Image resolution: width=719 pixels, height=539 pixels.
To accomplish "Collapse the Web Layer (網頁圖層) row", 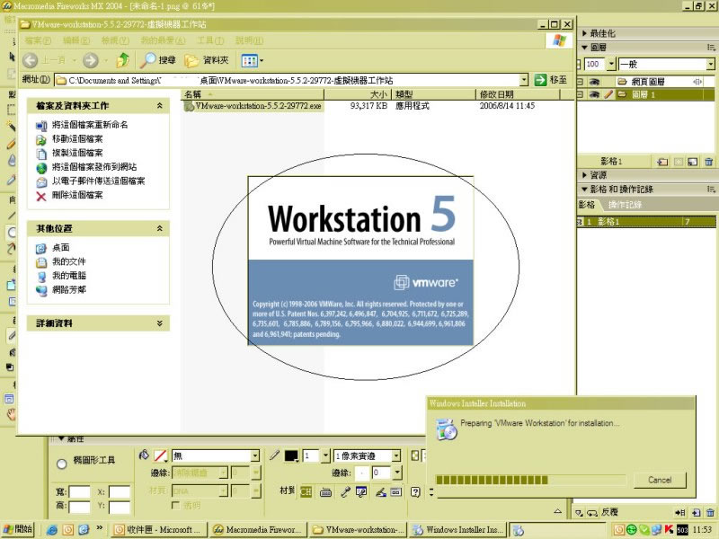I will click(580, 82).
